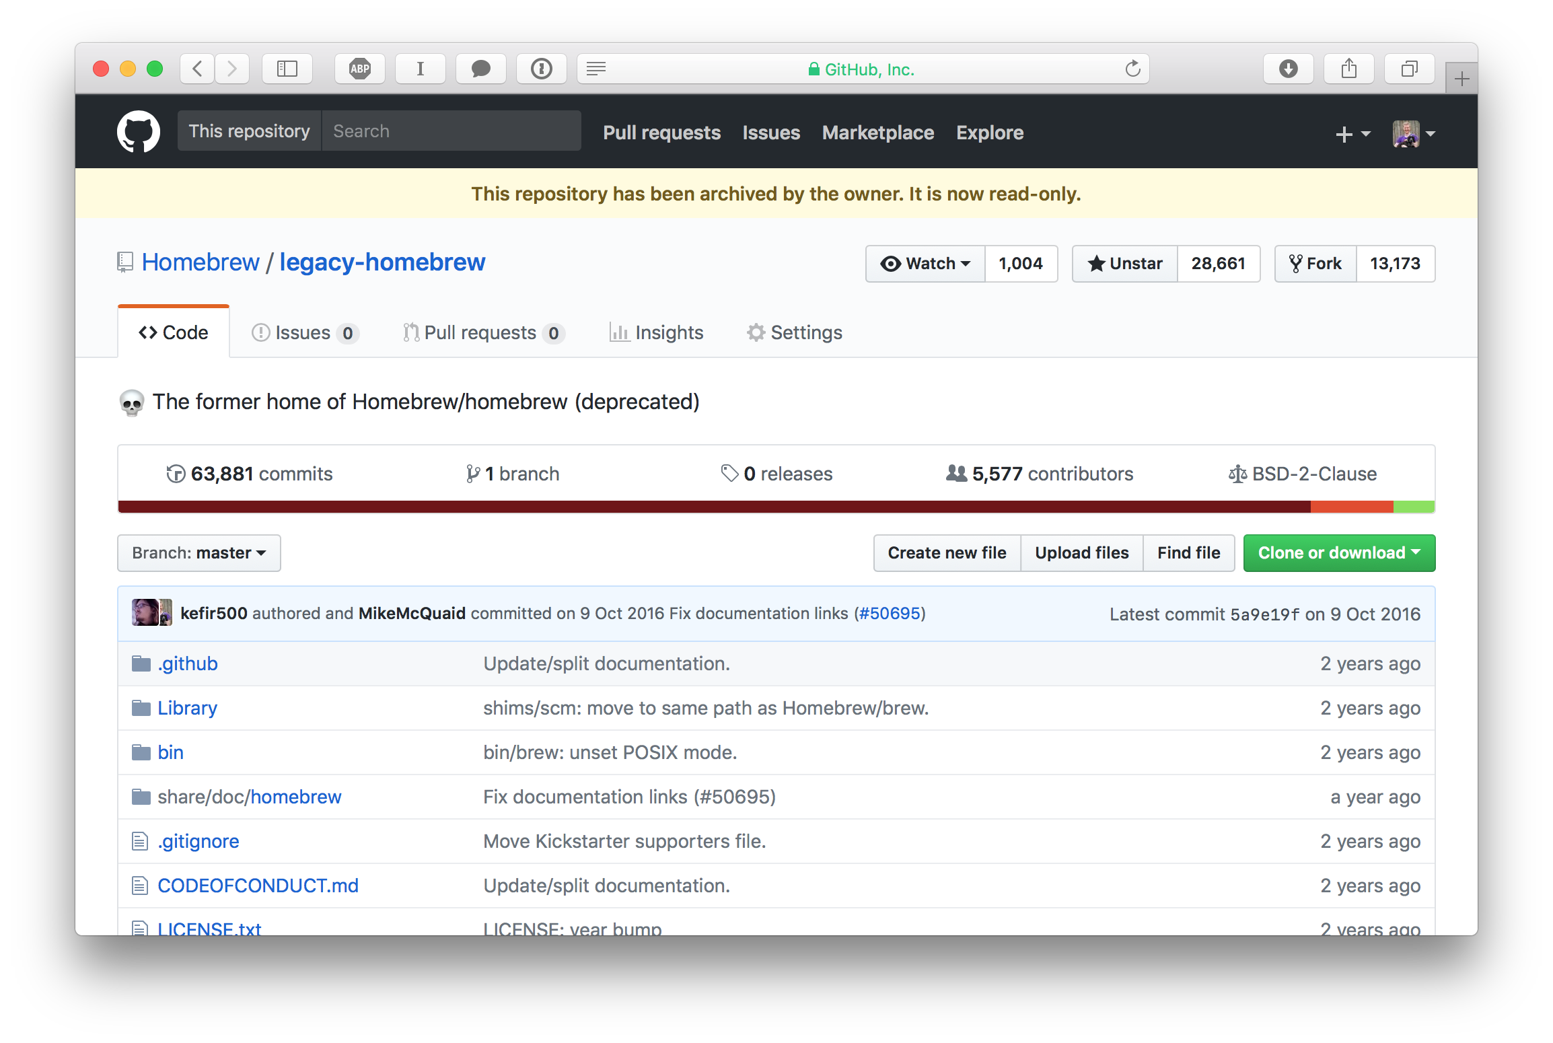Screen dimensions: 1553x1043
Task: Expand the Clone or download options
Action: tap(1338, 552)
